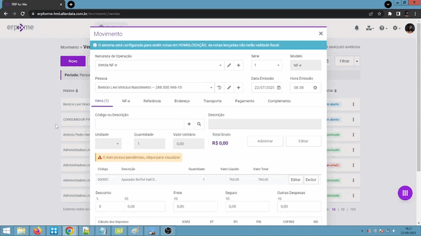Open the purple apps grid floating button

tap(405, 193)
